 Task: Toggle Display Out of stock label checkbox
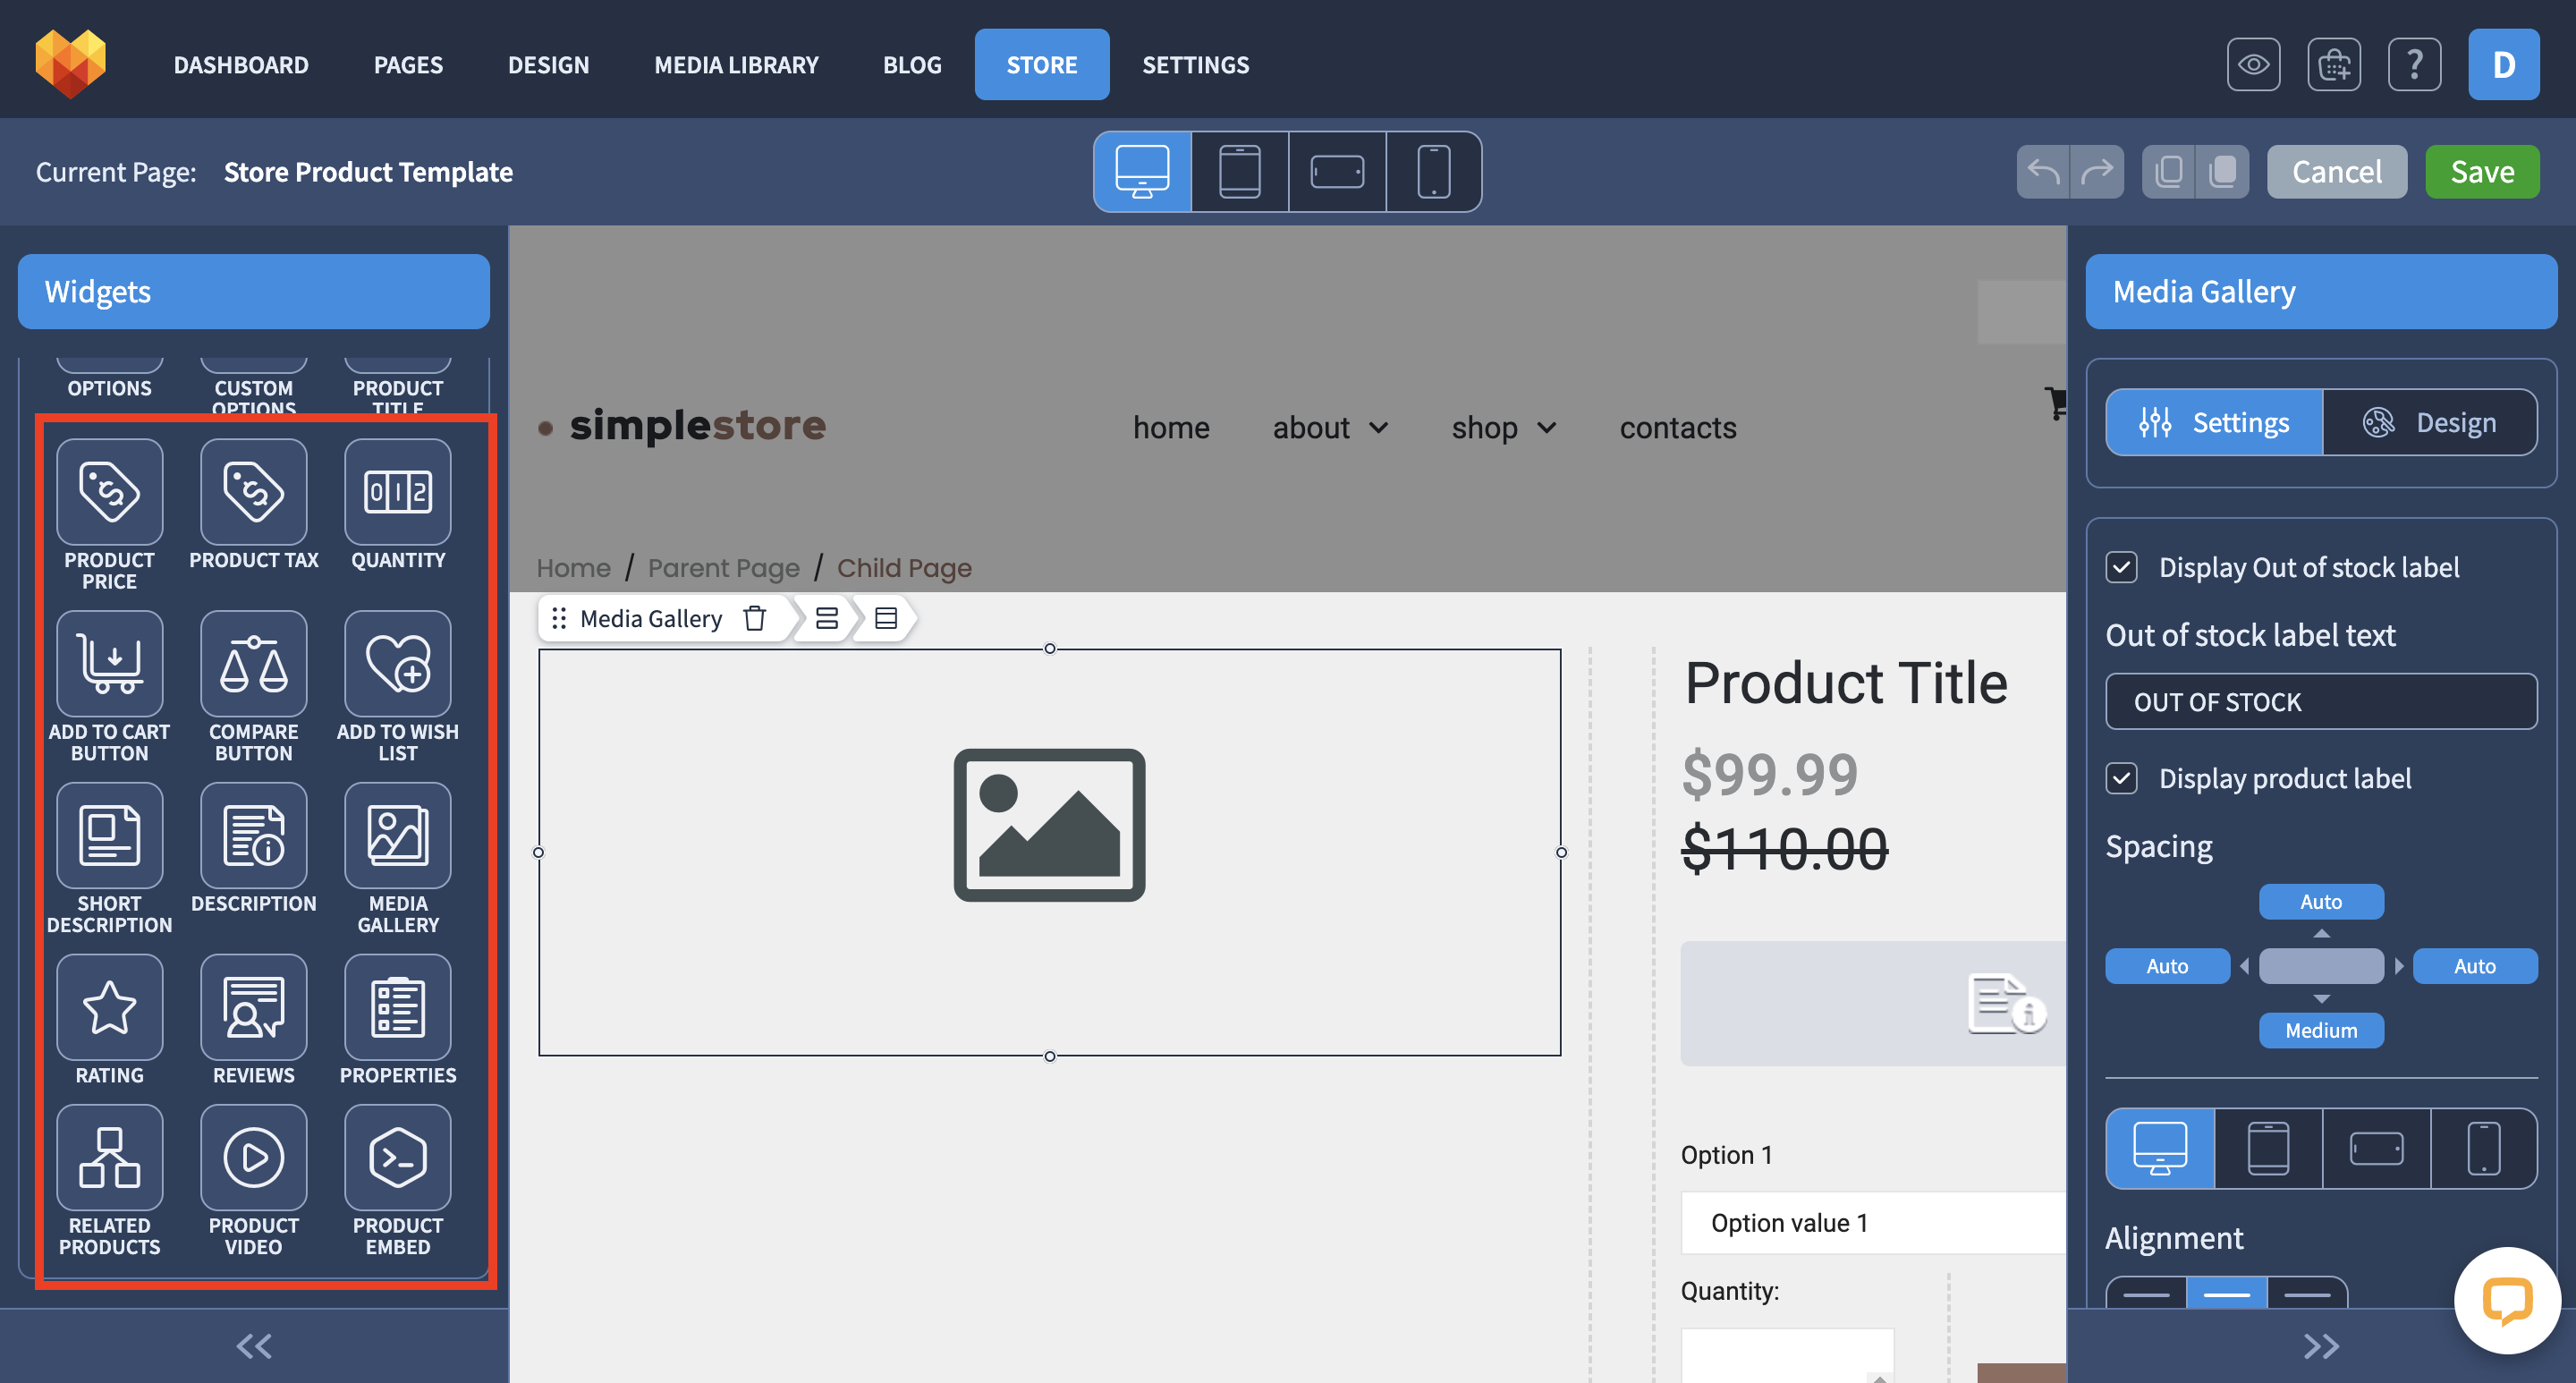pos(2121,567)
